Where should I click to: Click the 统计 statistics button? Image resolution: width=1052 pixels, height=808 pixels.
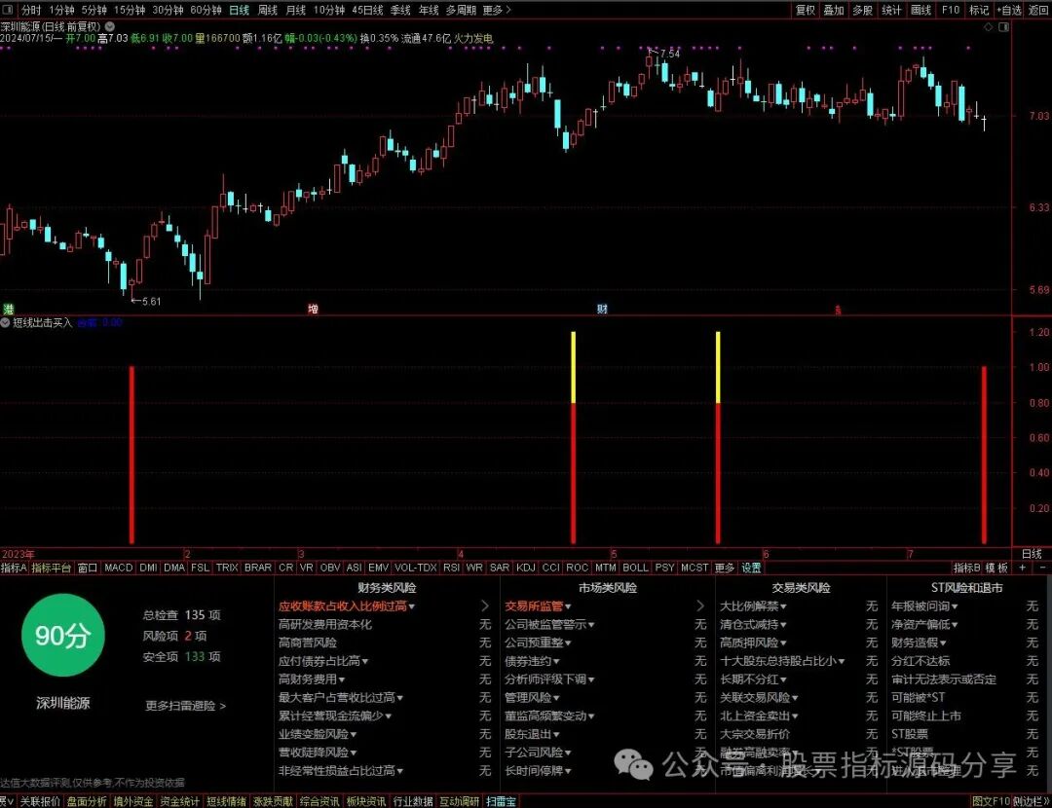click(x=891, y=10)
